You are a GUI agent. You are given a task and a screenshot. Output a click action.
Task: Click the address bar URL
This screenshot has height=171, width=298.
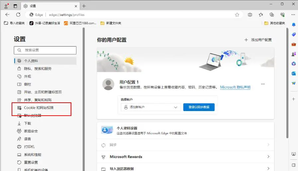[67, 15]
